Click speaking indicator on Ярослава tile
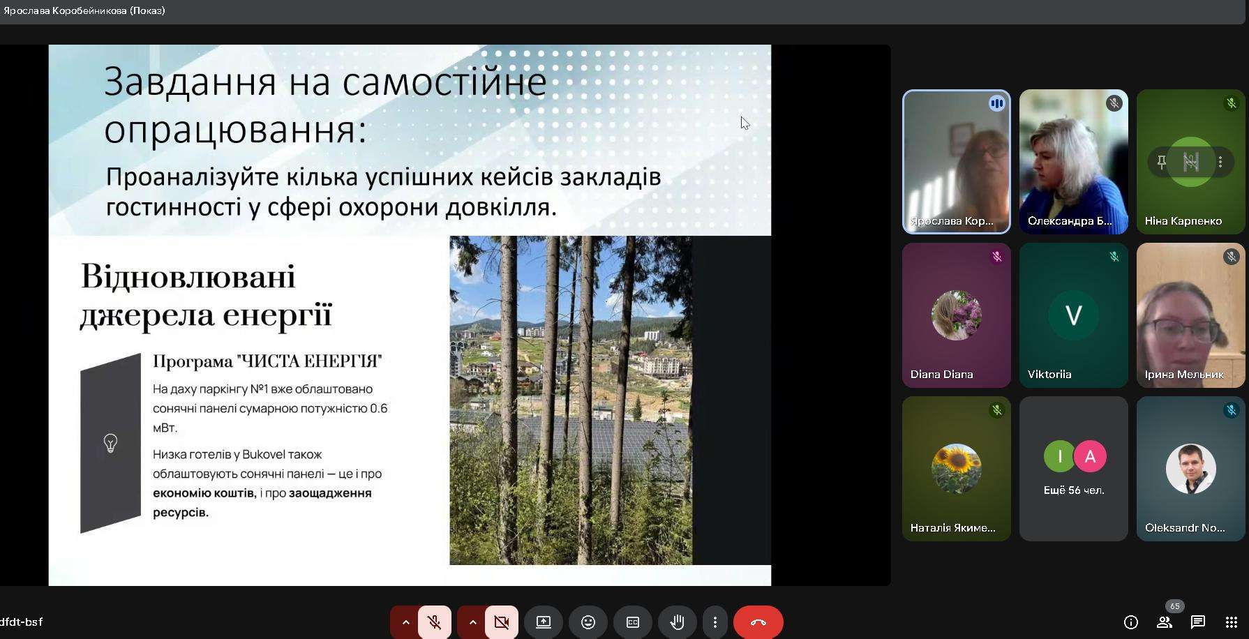The height and width of the screenshot is (639, 1249). [996, 103]
